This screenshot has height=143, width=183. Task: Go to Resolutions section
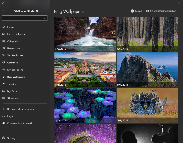coord(13,48)
